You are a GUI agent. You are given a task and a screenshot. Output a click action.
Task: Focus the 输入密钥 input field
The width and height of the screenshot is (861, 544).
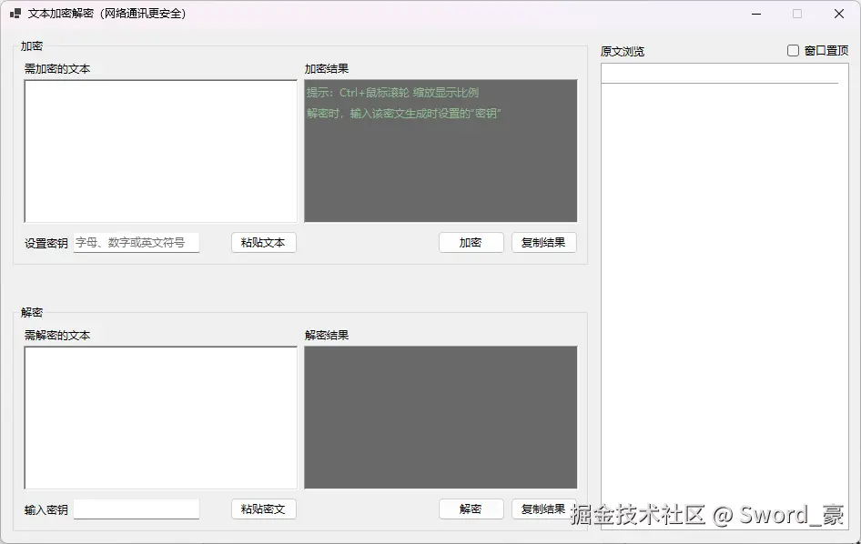[x=137, y=509]
